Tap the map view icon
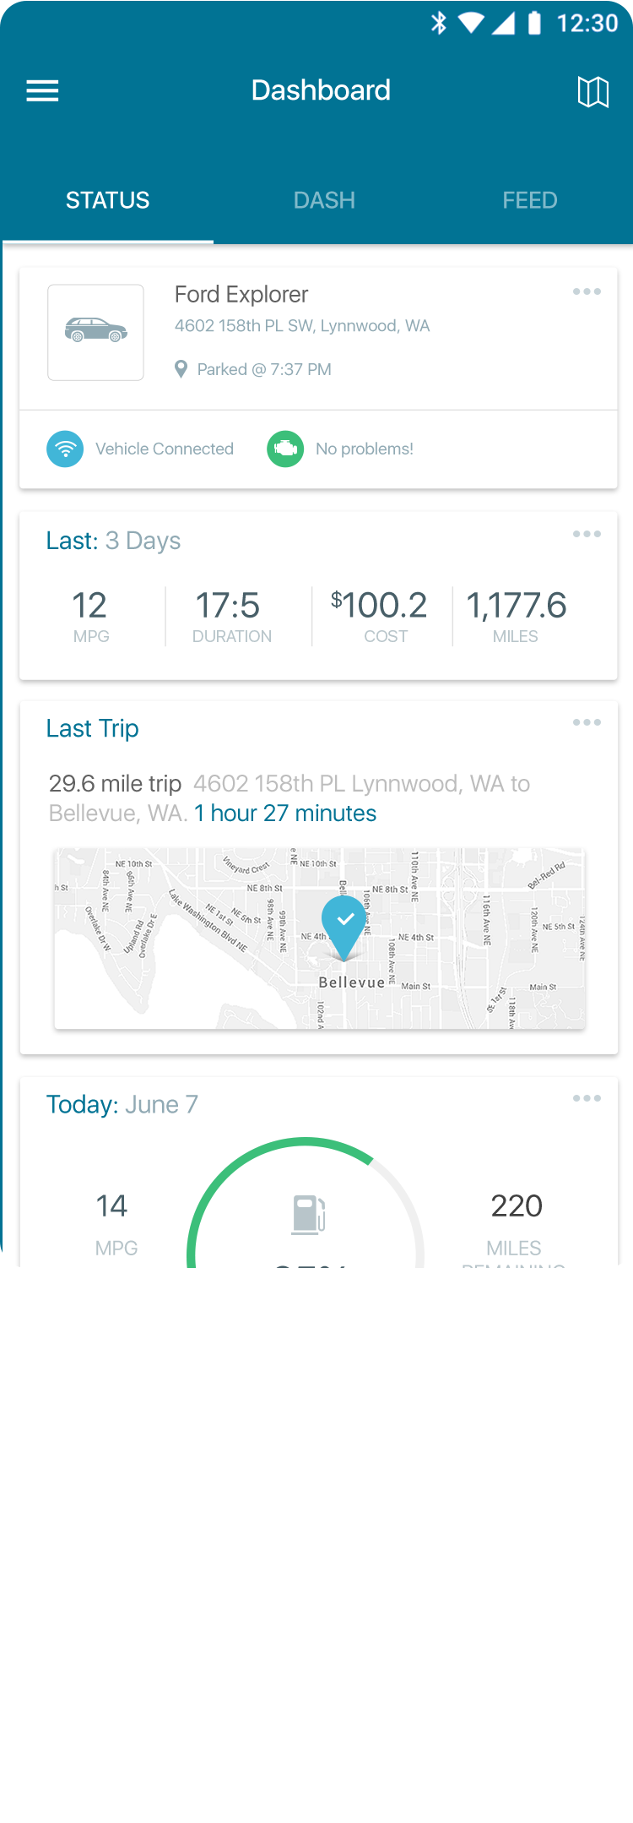 coord(592,91)
